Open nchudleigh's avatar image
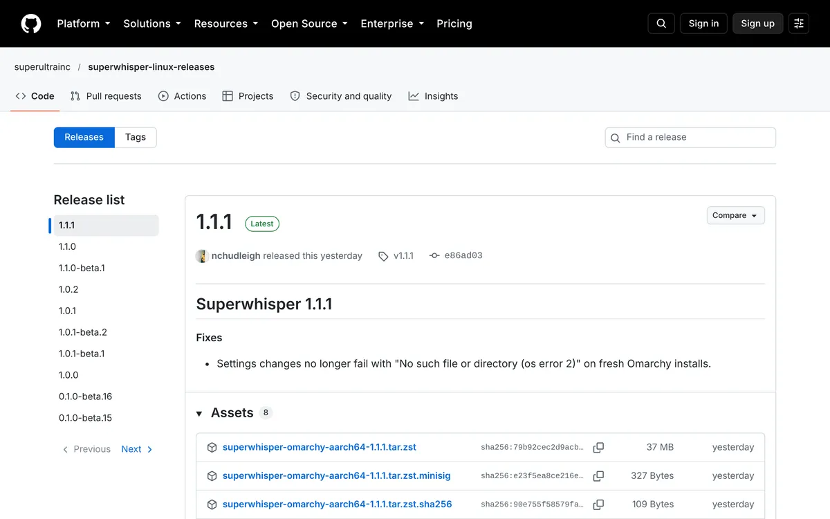The width and height of the screenshot is (830, 519). tap(202, 256)
